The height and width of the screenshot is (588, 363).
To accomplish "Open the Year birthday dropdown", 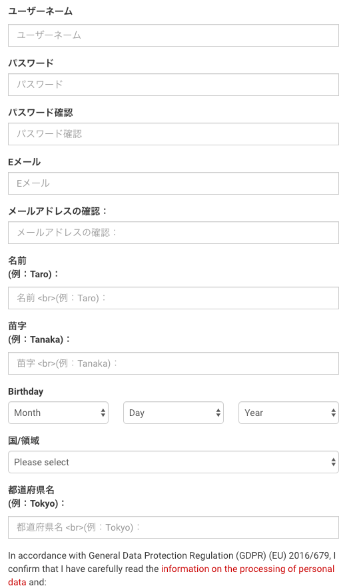I will click(288, 413).
